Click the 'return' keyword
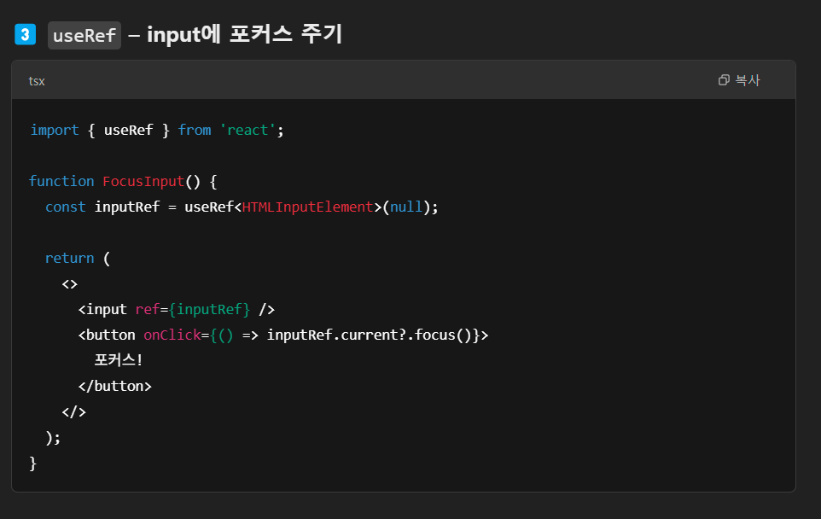Screen dimensions: 821x519 pos(70,258)
